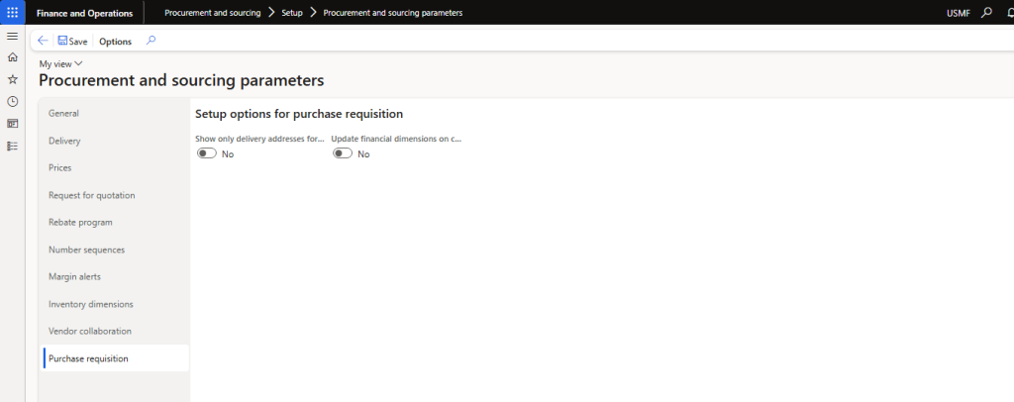Click the USMF company selector
The width and height of the screenshot is (1014, 402).
959,13
